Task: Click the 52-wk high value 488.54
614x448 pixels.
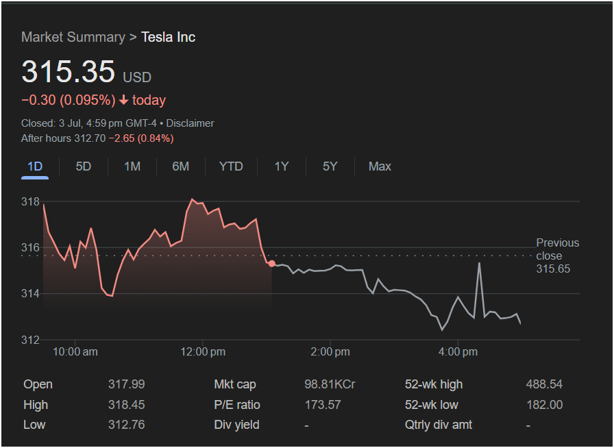Action: [x=544, y=384]
